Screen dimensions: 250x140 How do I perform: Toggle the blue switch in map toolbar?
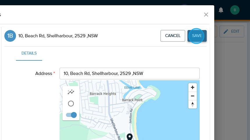(71, 115)
